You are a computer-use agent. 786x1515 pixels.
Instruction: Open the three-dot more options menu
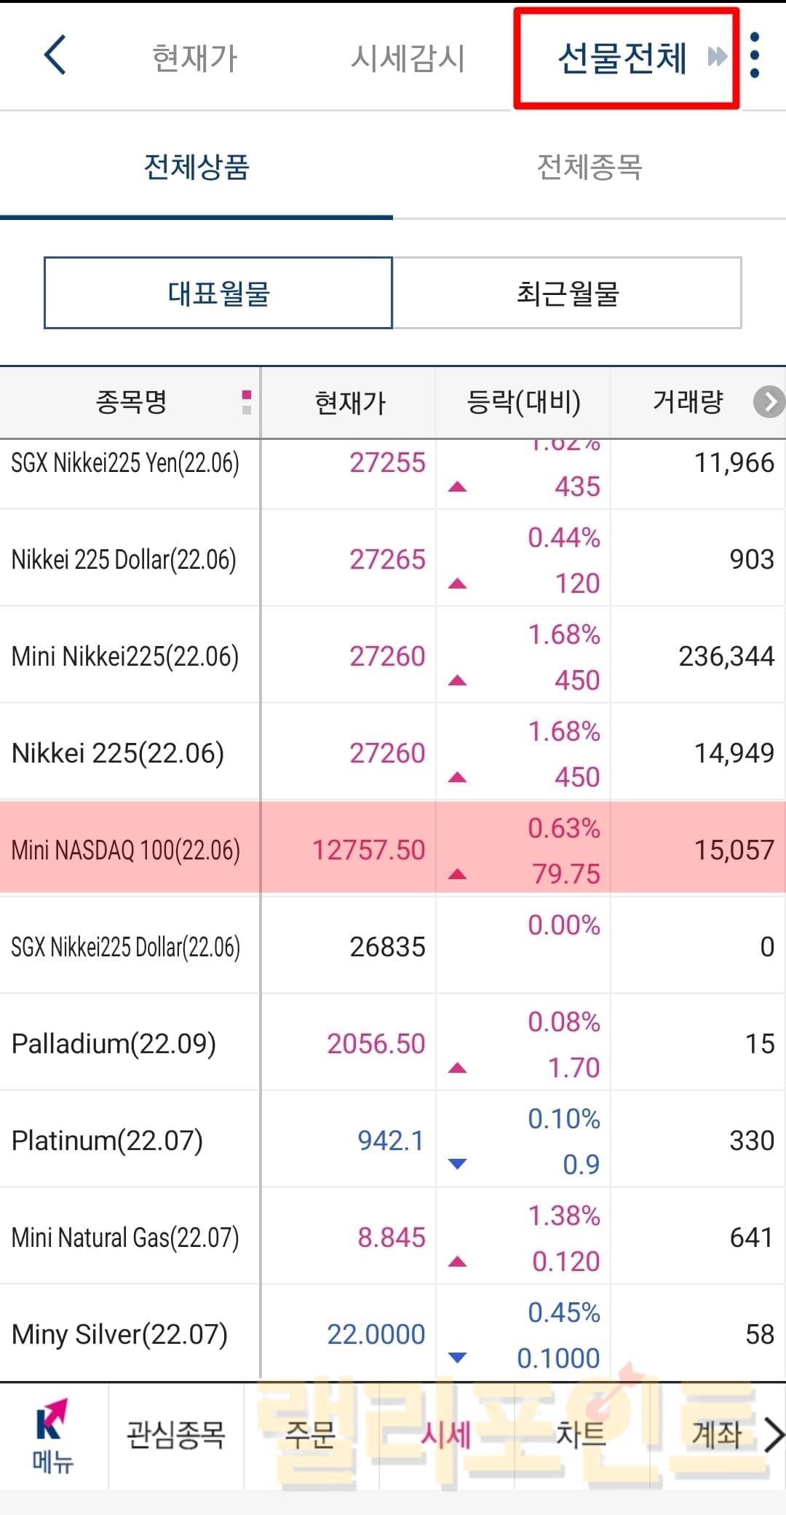tap(755, 55)
